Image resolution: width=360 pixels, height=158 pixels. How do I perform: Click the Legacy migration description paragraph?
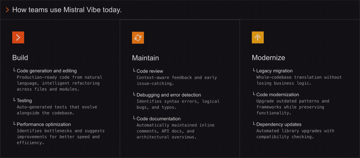[299, 80]
